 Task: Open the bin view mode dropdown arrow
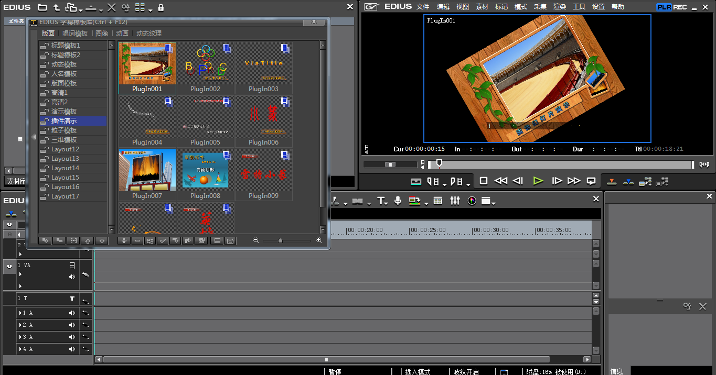coord(151,10)
